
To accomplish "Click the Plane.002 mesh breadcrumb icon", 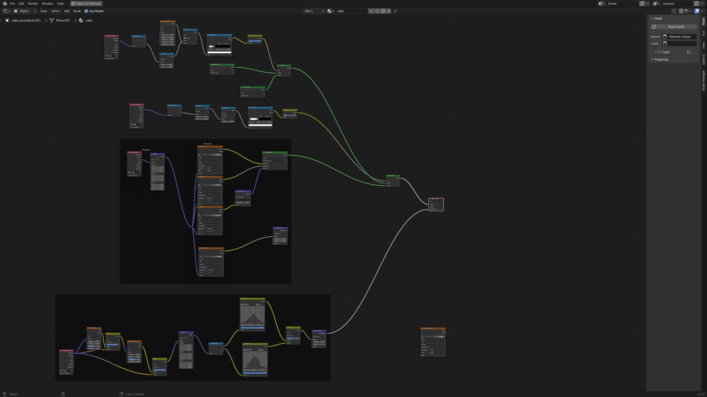I will 52,20.
